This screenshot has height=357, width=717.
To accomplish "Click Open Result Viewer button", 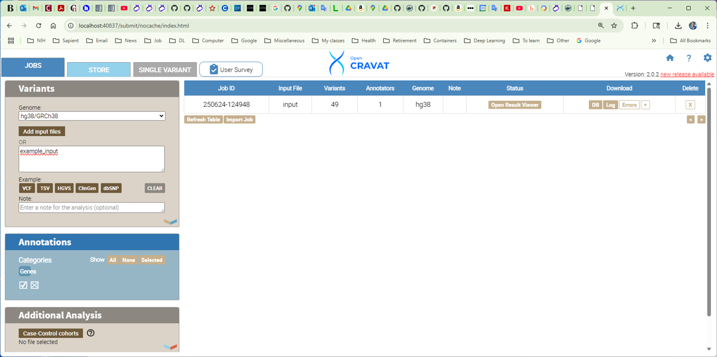I will [514, 105].
